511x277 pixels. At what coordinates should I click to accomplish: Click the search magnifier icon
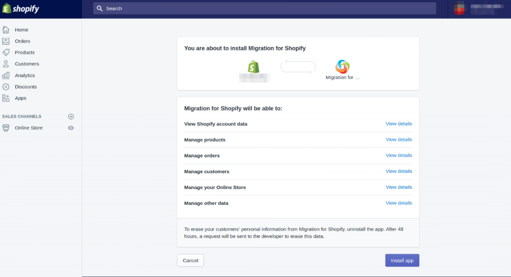pos(100,8)
